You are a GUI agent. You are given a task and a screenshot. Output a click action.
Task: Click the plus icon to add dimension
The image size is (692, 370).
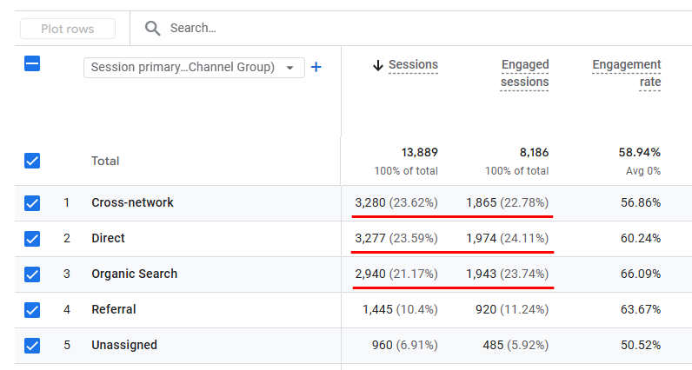click(316, 67)
